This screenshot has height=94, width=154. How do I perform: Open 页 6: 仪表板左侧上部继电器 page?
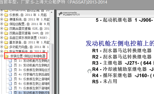[x=32, y=84]
